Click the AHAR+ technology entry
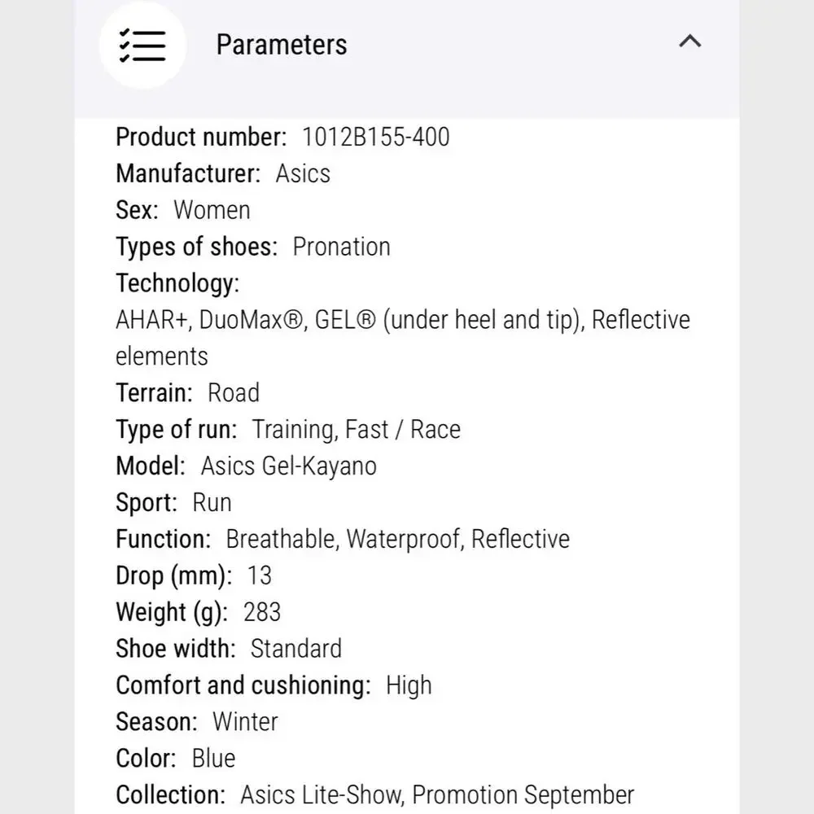The image size is (814, 814). click(x=153, y=320)
